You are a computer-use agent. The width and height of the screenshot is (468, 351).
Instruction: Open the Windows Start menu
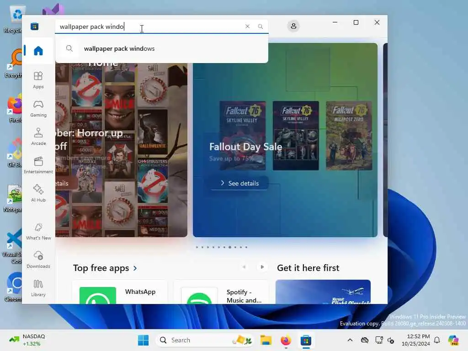(143, 340)
